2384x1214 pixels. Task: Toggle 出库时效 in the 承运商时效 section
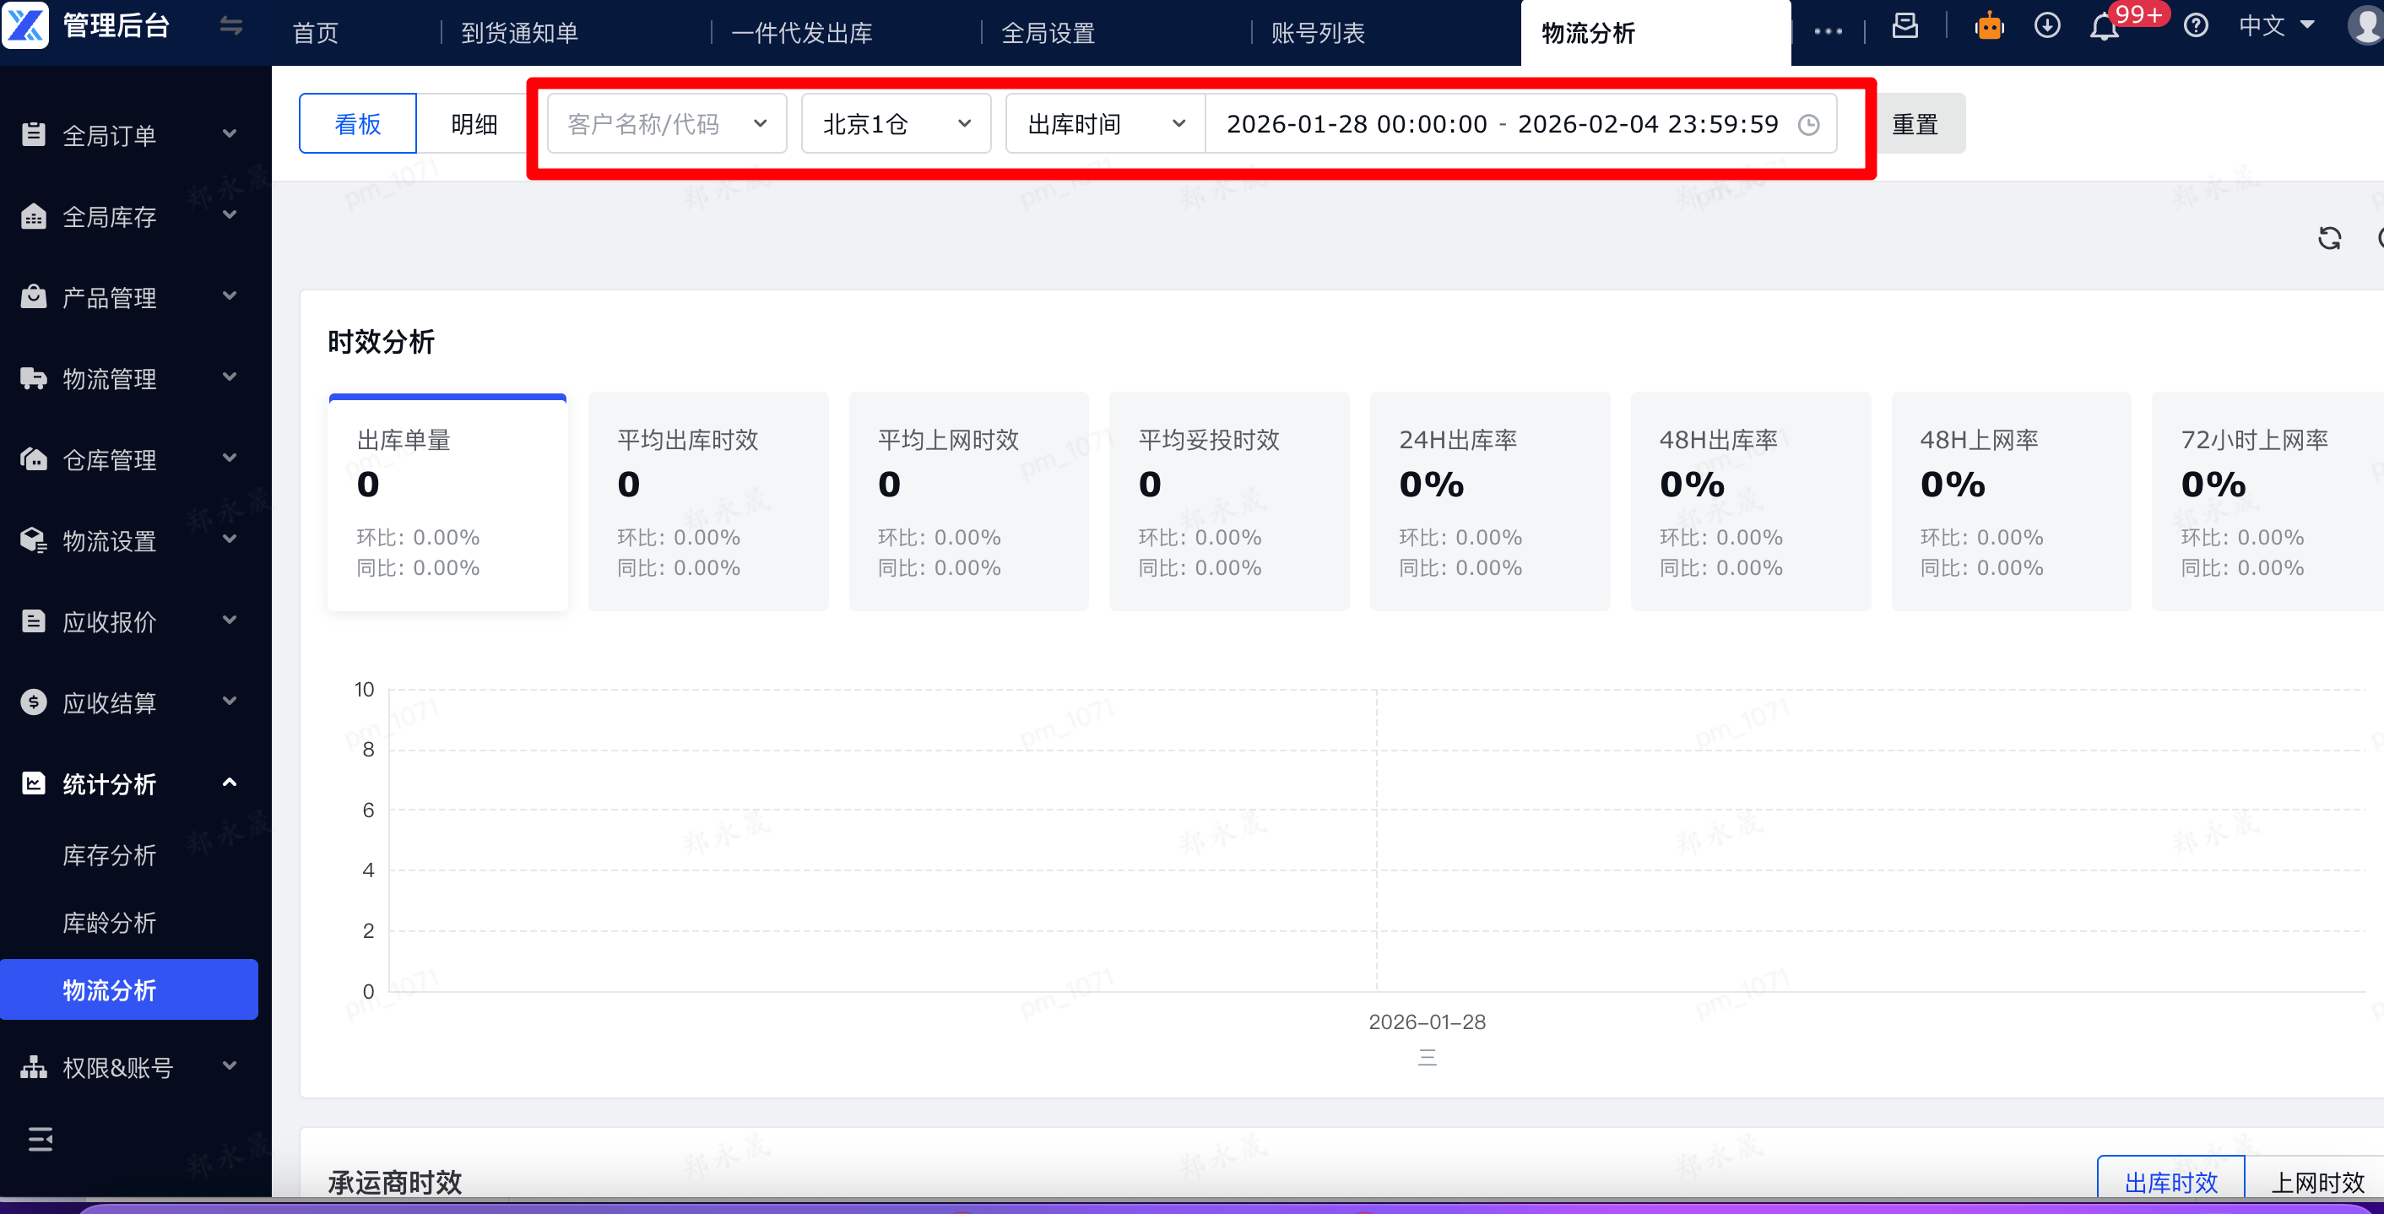2170,1183
